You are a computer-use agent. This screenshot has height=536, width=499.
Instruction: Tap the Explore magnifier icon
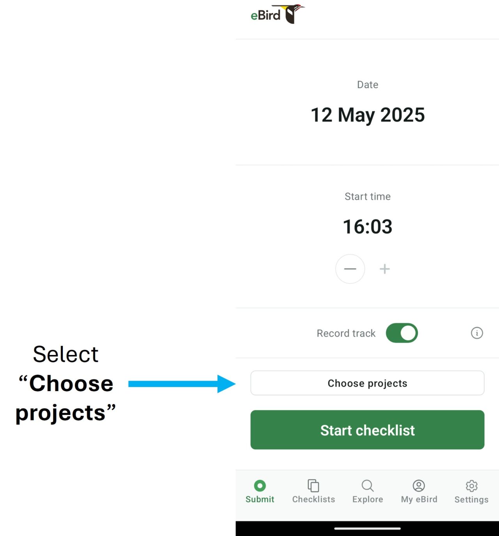coord(368,486)
